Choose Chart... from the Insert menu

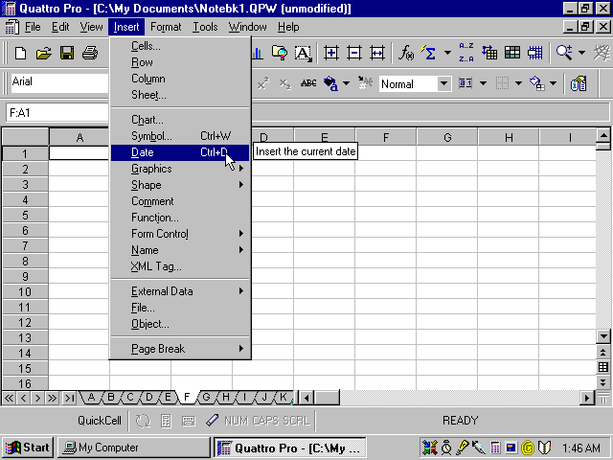click(x=180, y=120)
